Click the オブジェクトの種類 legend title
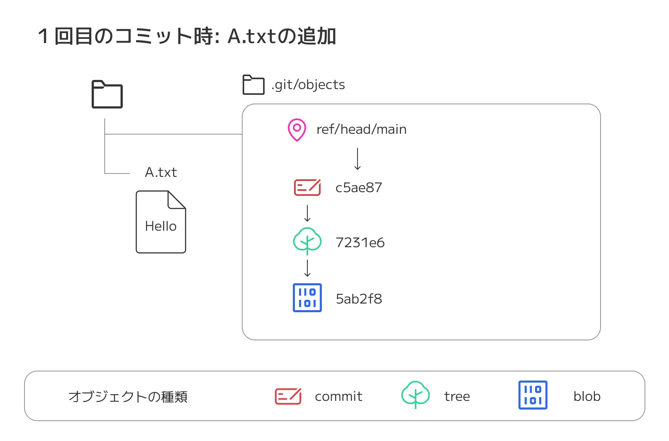Screen dimensions: 669x441 (x=128, y=397)
